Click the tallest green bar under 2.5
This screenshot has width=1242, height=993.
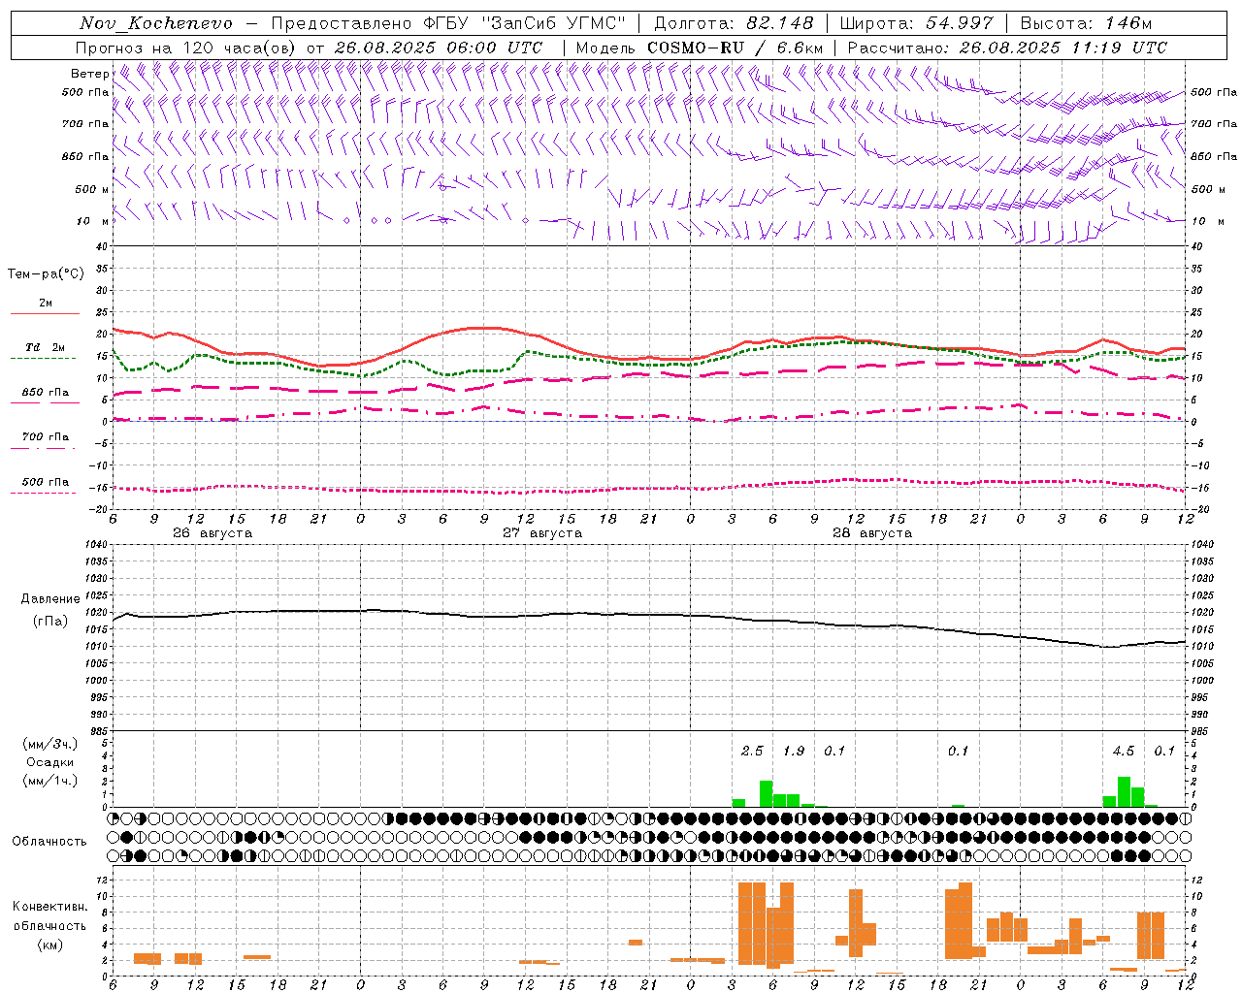click(x=766, y=793)
